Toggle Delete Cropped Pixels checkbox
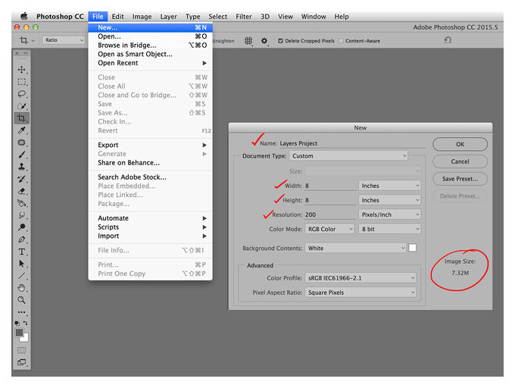 [x=280, y=41]
